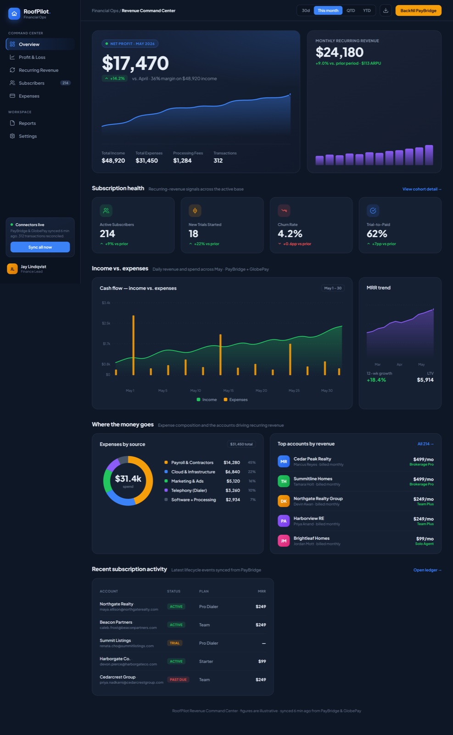The height and width of the screenshot is (735, 453).
Task: Click the JL user avatar
Action: 12,269
